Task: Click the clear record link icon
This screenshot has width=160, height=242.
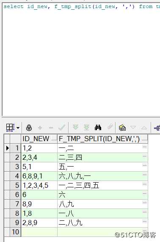Action: (x=110, y=127)
